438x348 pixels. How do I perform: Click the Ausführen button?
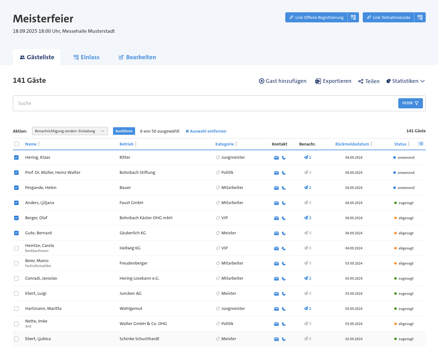coord(124,131)
